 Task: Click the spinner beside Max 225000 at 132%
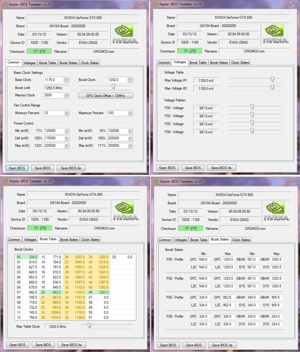(x=67, y=146)
